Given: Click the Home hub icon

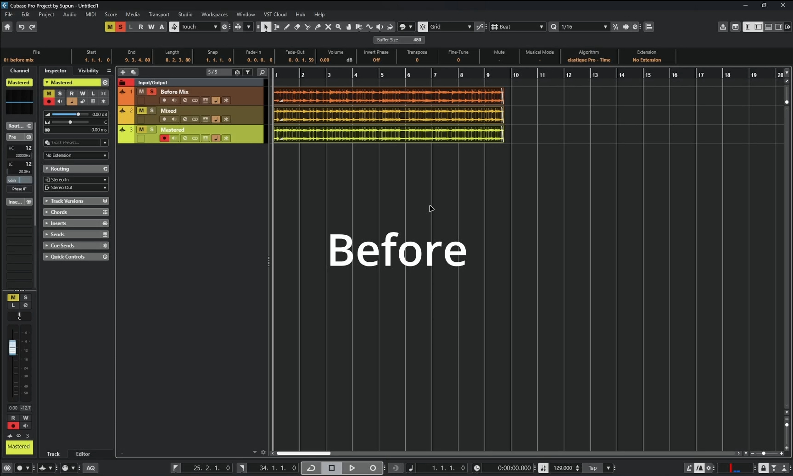Looking at the screenshot, I should pos(7,27).
